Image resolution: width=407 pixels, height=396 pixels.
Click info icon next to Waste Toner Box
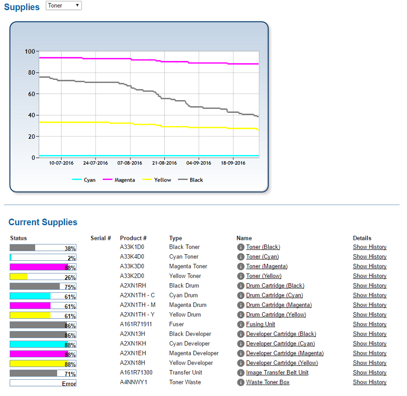coord(241,383)
